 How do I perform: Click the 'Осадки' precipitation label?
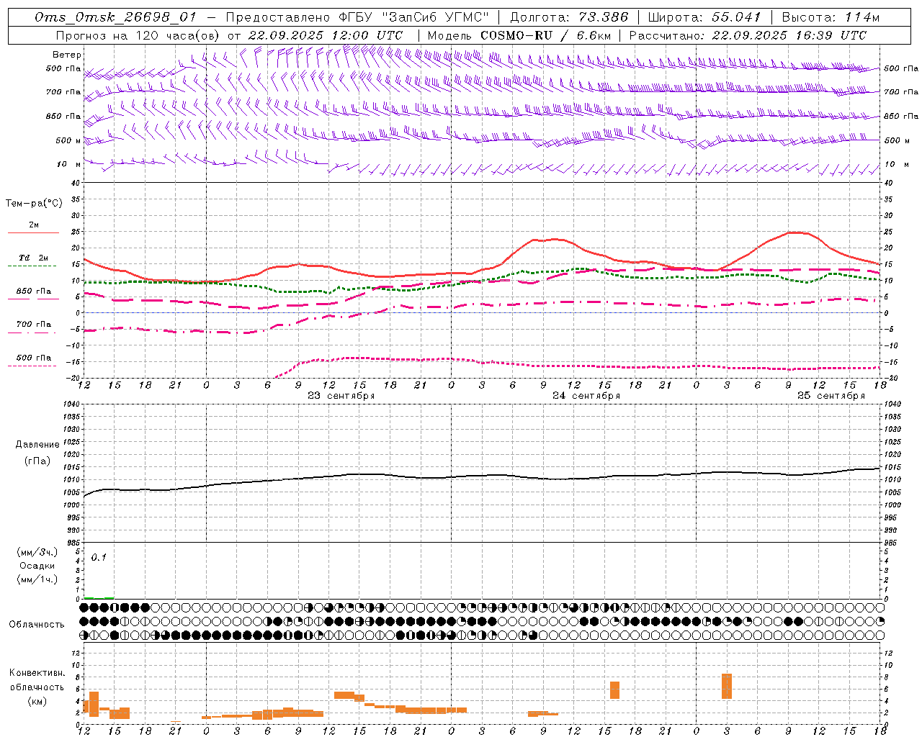37,566
